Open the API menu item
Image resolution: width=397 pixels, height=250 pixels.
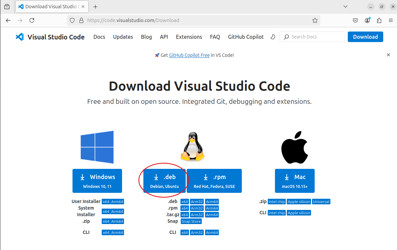coord(164,37)
